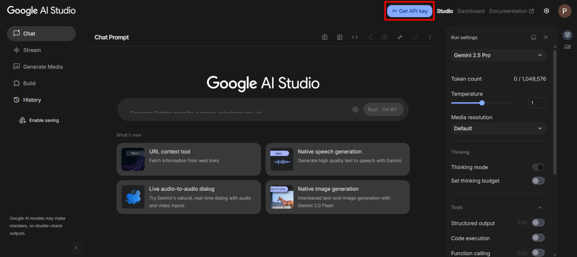577x257 pixels.
Task: Open the Media resolution dropdown
Action: point(498,128)
